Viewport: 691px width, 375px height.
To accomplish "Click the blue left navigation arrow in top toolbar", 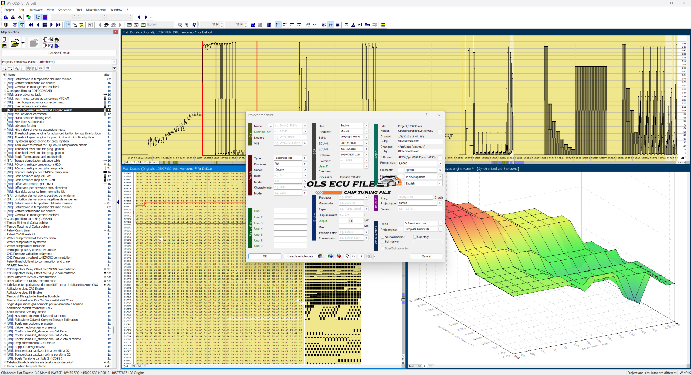I will [x=139, y=17].
